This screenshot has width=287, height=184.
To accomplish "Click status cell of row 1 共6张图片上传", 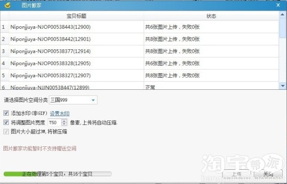I will tap(211, 27).
